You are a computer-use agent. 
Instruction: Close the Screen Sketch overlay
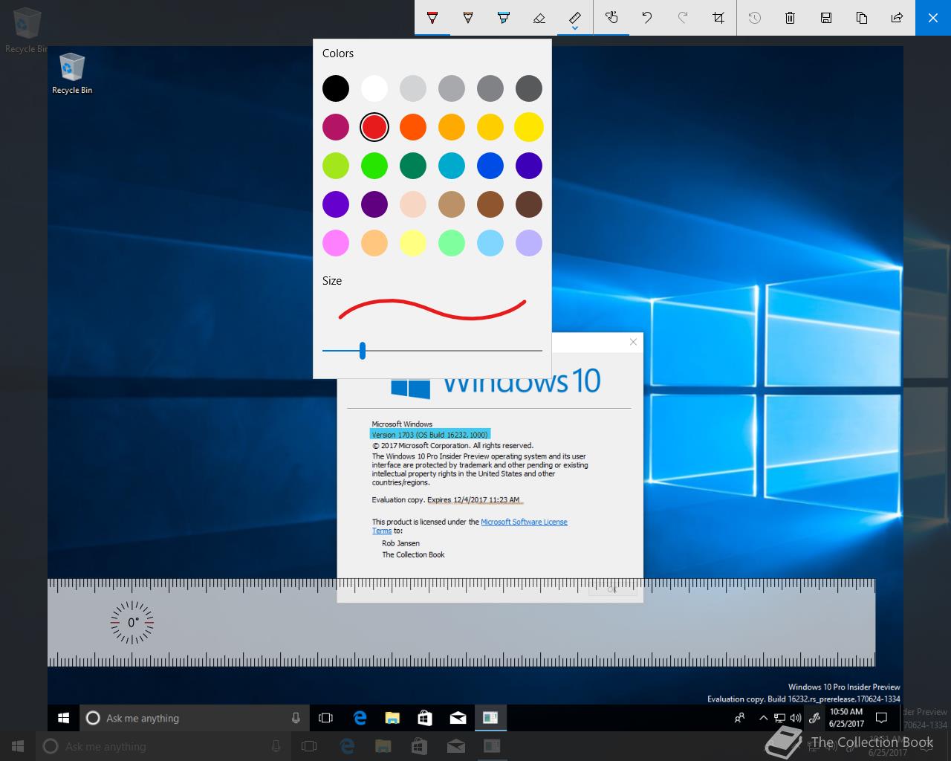(x=933, y=18)
